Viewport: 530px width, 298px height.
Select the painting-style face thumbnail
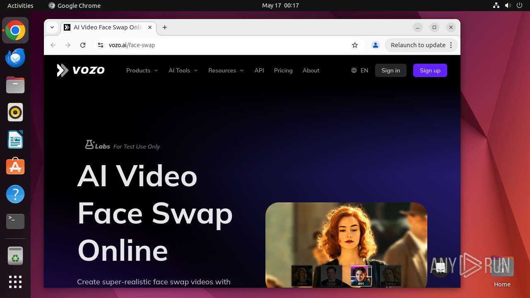point(391,276)
